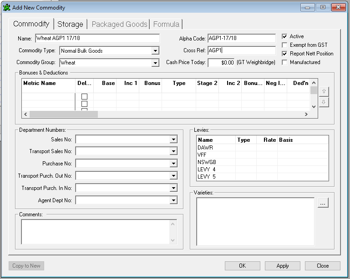The image size is (350, 279).
Task: Click the Apply button
Action: click(282, 266)
